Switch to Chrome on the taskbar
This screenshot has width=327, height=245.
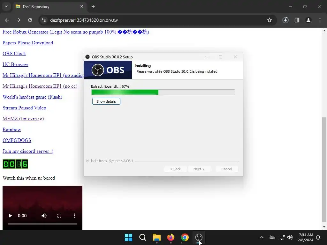point(185,237)
